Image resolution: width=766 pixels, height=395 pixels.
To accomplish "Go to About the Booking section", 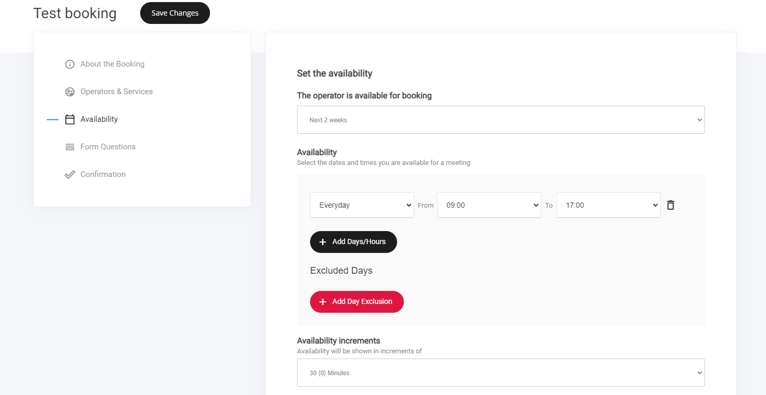I will [112, 64].
